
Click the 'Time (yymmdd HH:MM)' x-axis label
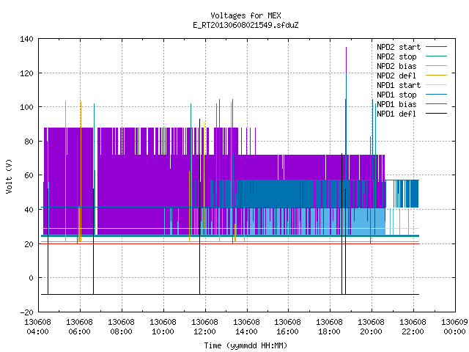[245, 345]
